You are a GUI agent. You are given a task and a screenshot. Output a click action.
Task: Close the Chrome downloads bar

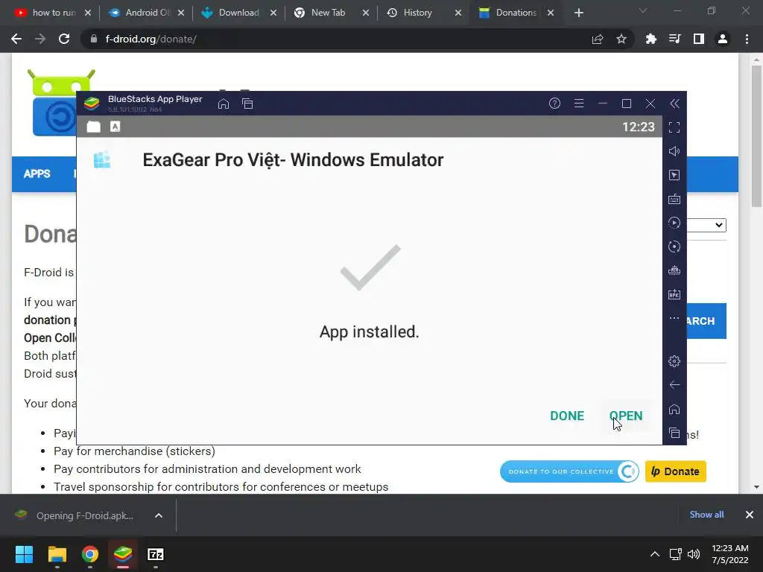(x=750, y=515)
